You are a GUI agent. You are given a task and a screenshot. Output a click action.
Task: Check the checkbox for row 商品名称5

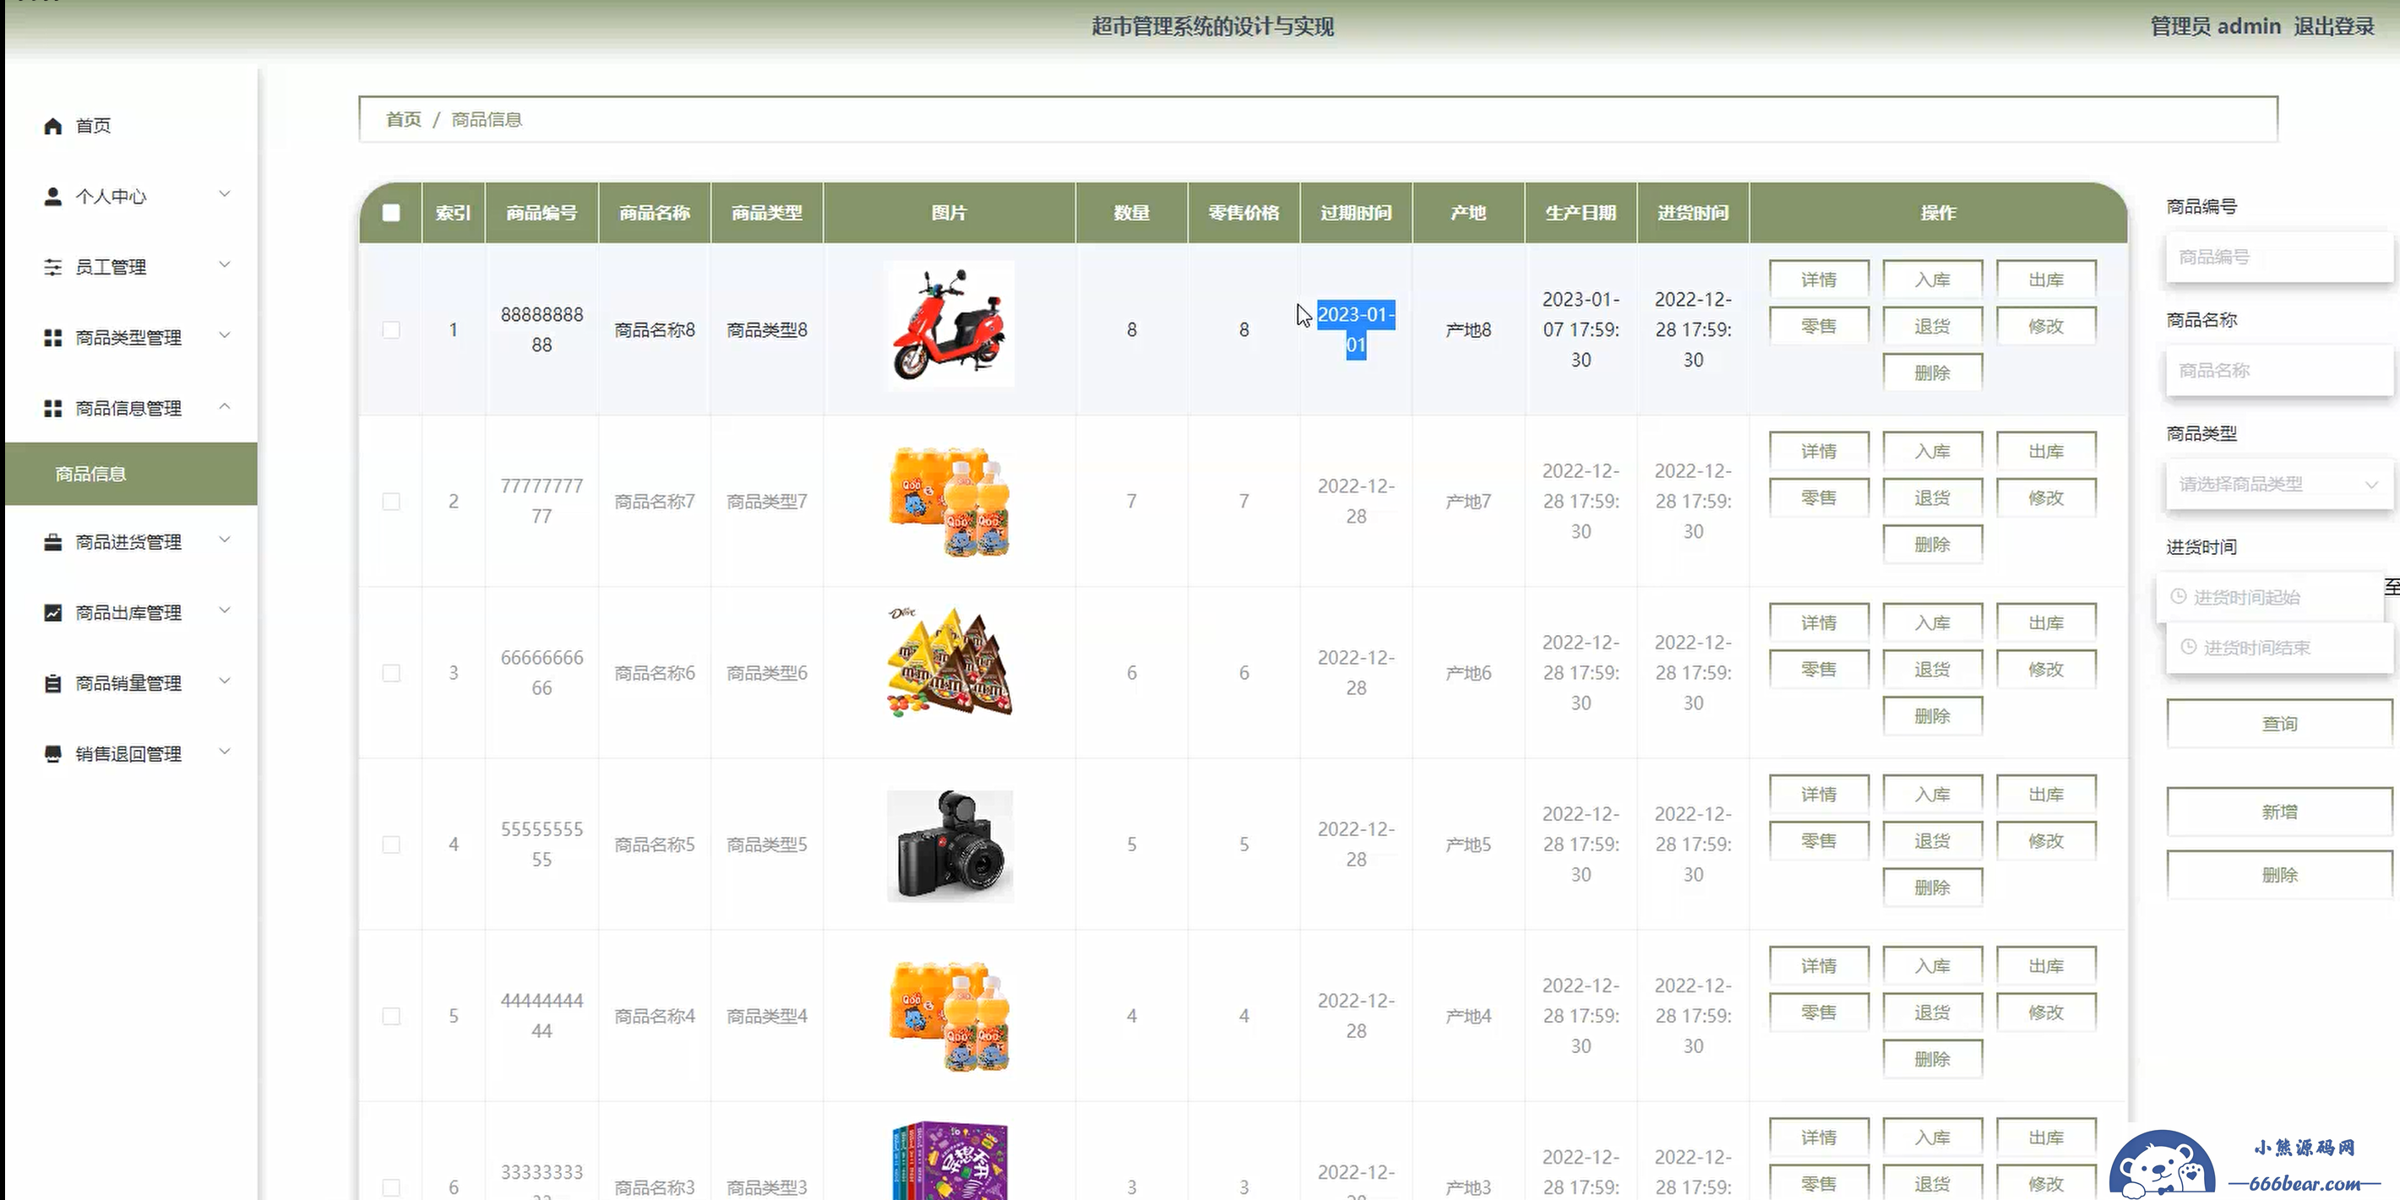tap(391, 844)
